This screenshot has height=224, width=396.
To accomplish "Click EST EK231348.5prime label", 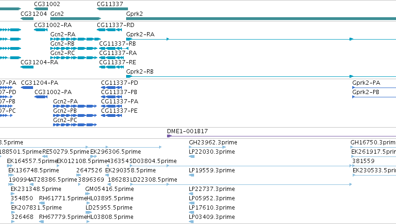I will click(x=36, y=189).
